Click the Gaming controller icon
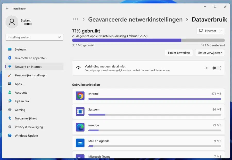Image resolution: width=232 pixels, height=160 pixels. click(10, 109)
